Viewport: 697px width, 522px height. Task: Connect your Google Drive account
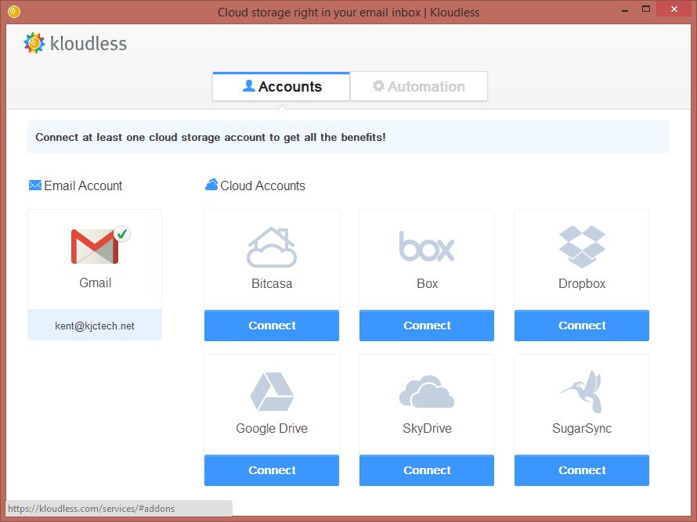pos(272,470)
